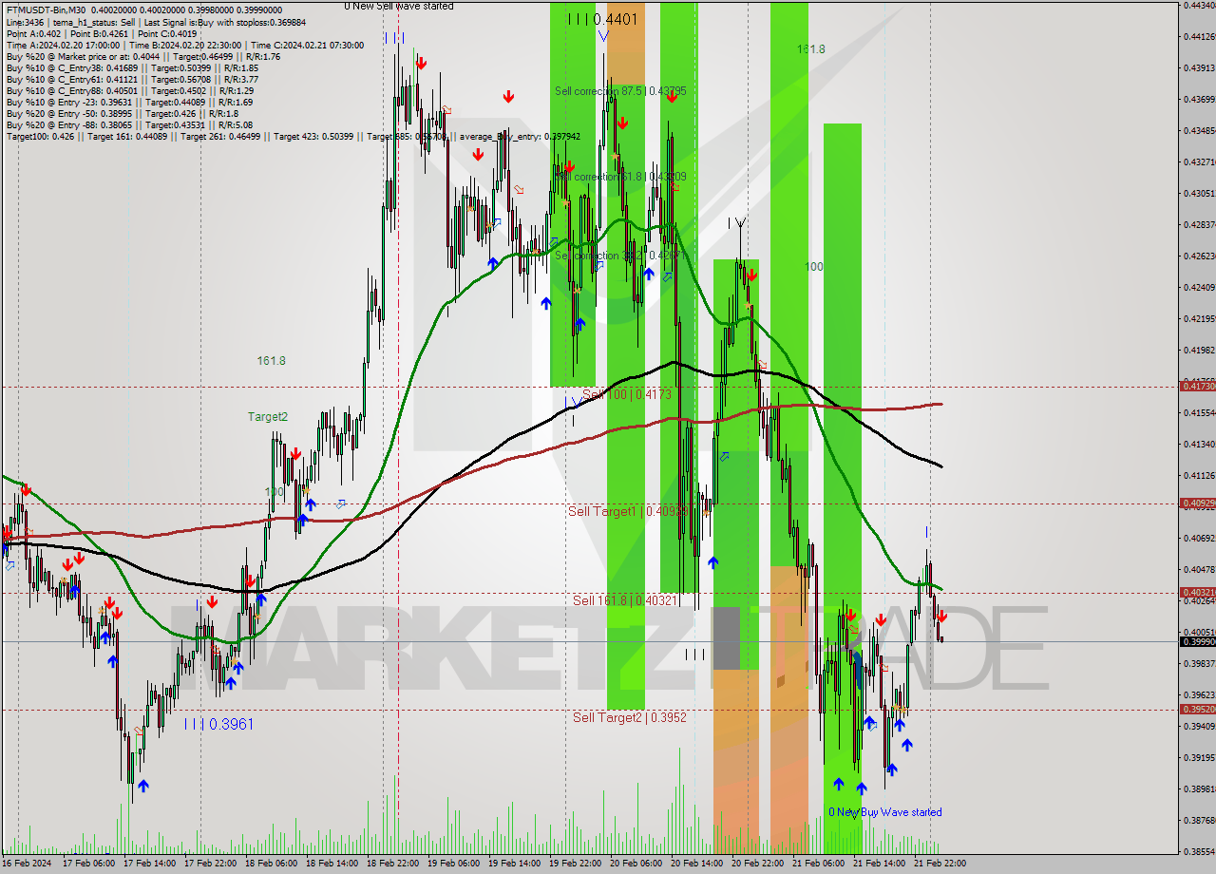Image resolution: width=1216 pixels, height=874 pixels.
Task: Click the 0.40692 price axis label
Action: click(x=1198, y=538)
